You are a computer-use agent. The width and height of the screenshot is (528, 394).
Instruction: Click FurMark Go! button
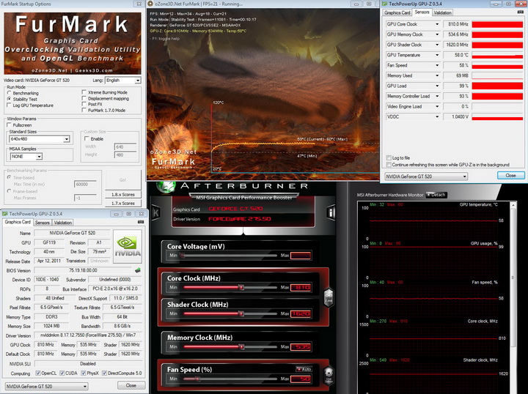pos(123,180)
